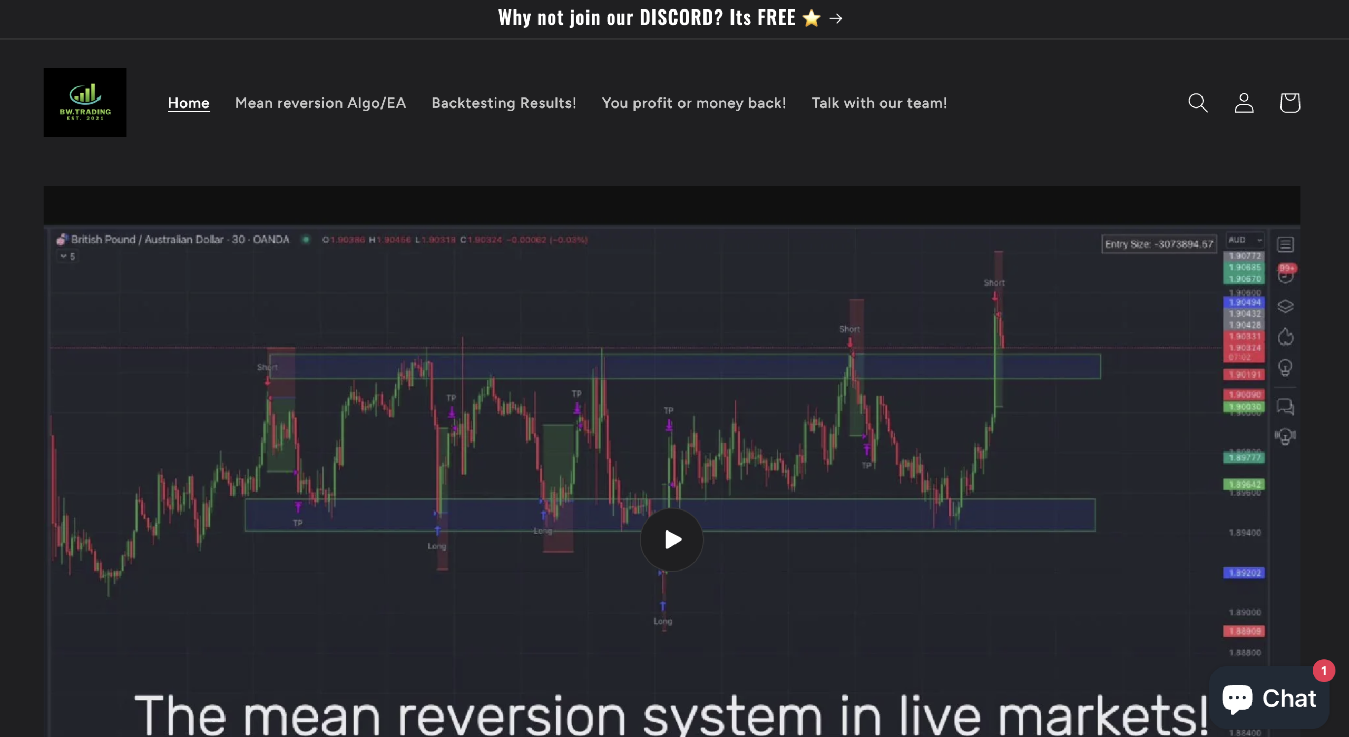Image resolution: width=1349 pixels, height=737 pixels.
Task: Open the account login icon
Action: tap(1244, 103)
